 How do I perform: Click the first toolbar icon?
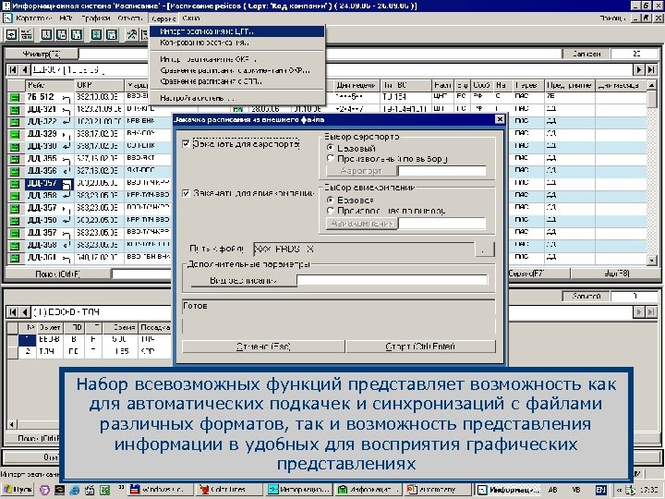(x=12, y=34)
